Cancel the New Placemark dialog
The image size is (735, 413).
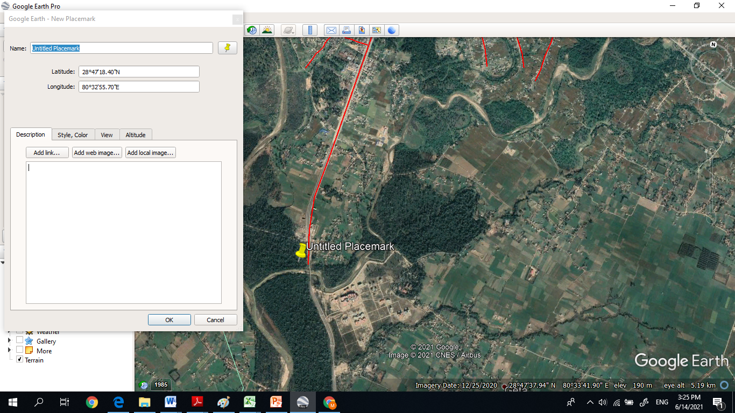[216, 320]
